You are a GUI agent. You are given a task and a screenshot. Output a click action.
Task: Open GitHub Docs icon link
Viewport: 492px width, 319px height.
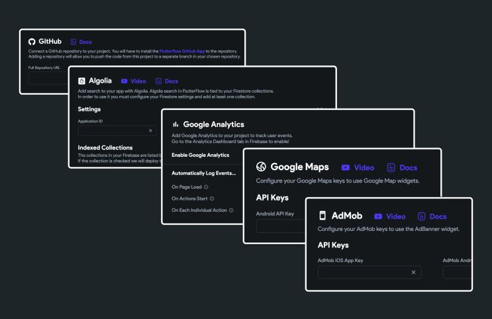coord(73,42)
